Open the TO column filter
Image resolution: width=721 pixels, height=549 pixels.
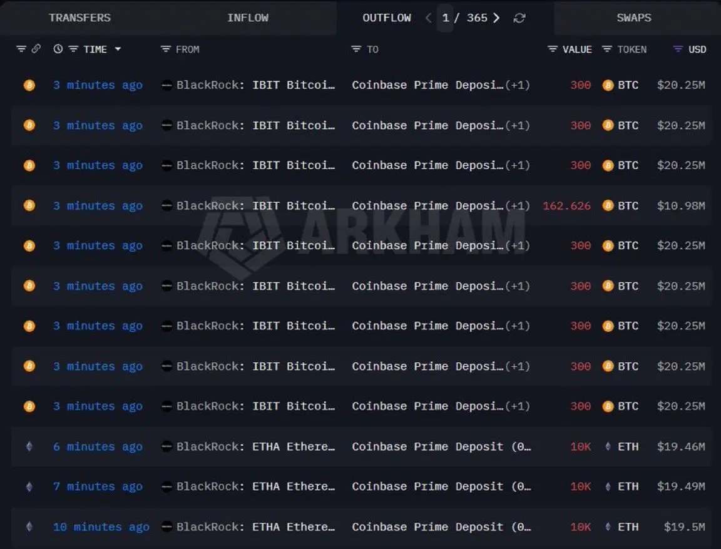click(356, 49)
